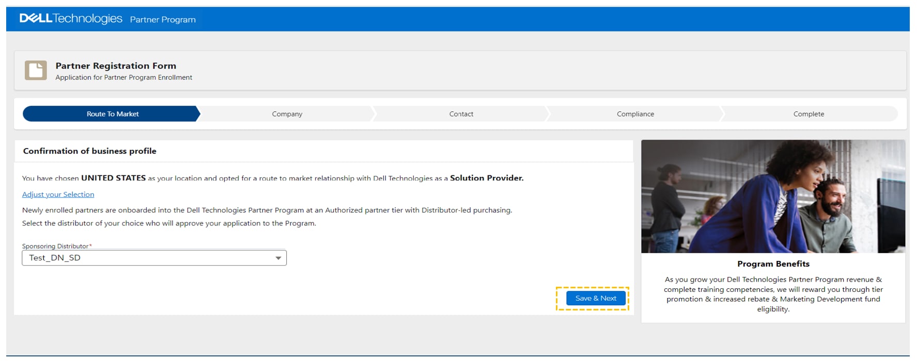Click the Program Benefits photo
This screenshot has width=917, height=361.
pyautogui.click(x=773, y=196)
